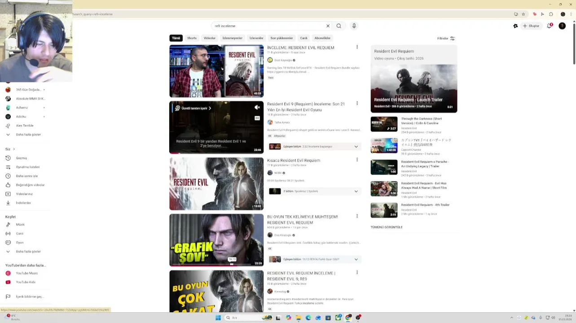Select the Canlı filter chip

[x=304, y=38]
